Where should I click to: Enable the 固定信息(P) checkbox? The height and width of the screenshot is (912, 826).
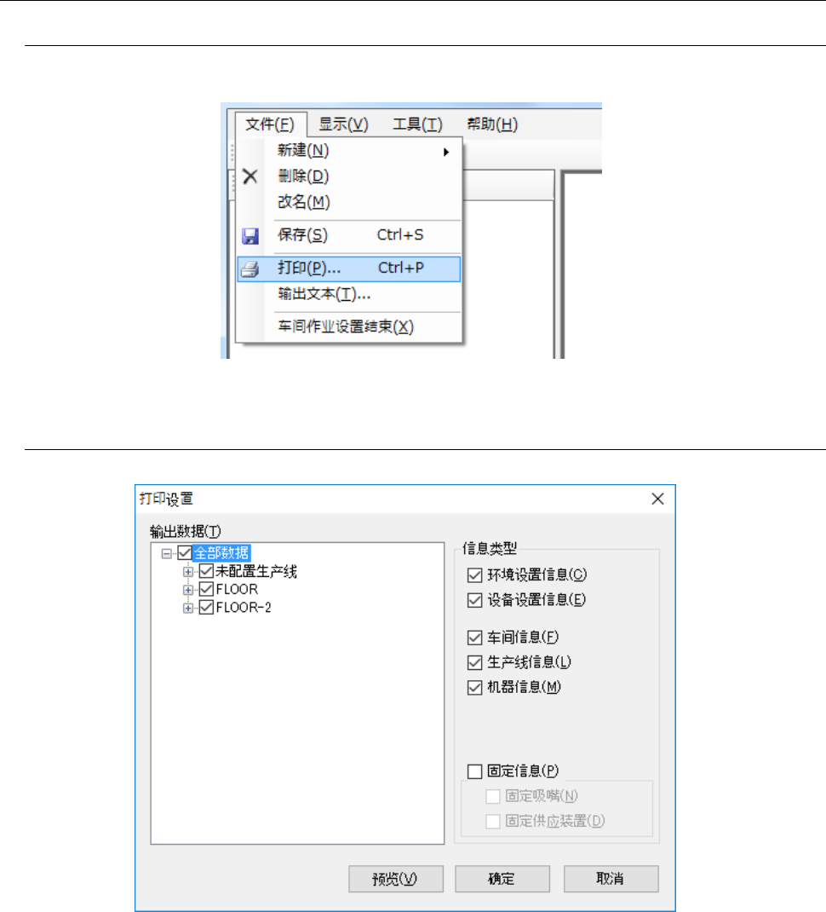(x=475, y=771)
